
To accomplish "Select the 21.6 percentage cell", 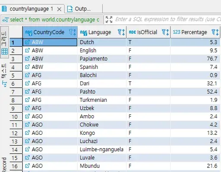I will 195,166.
